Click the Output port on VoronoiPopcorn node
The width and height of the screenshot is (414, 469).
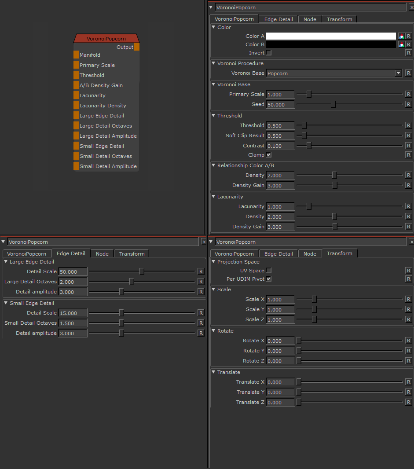point(137,47)
